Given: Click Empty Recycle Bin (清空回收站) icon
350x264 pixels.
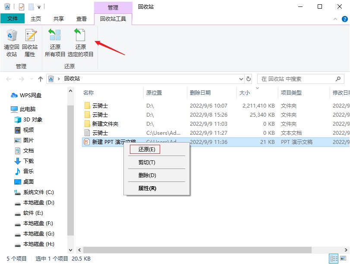Looking at the screenshot, I should [12, 42].
